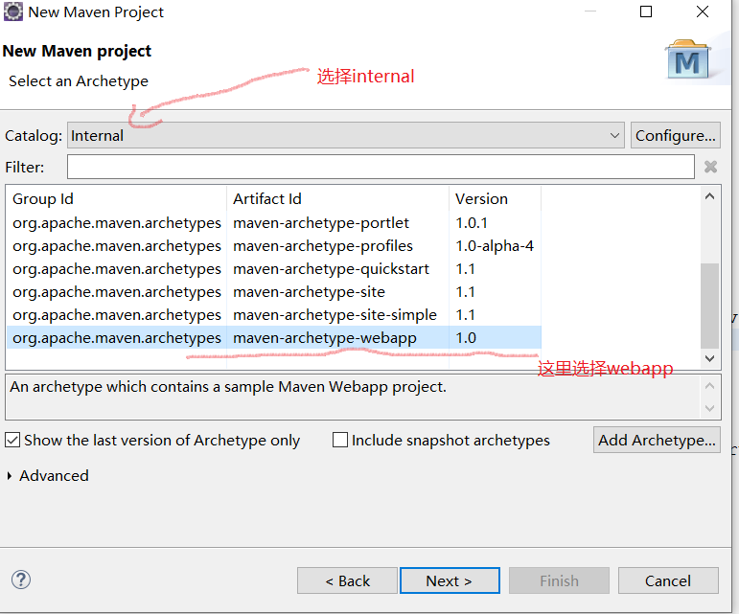Click the description box scroll up arrow
The height and width of the screenshot is (614, 739).
(710, 386)
